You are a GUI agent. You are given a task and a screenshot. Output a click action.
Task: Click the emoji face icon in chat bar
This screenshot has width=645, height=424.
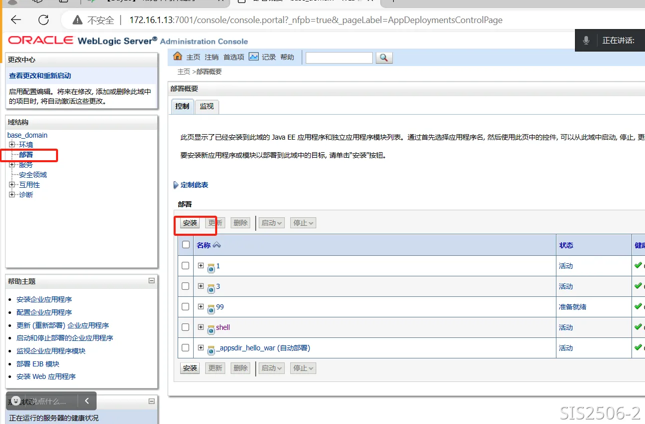pos(16,401)
